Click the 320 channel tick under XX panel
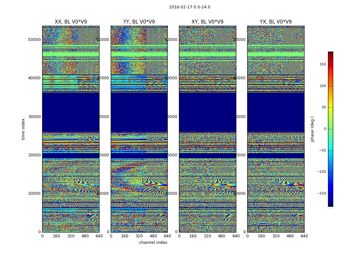The width and height of the screenshot is (338, 258). click(x=71, y=236)
